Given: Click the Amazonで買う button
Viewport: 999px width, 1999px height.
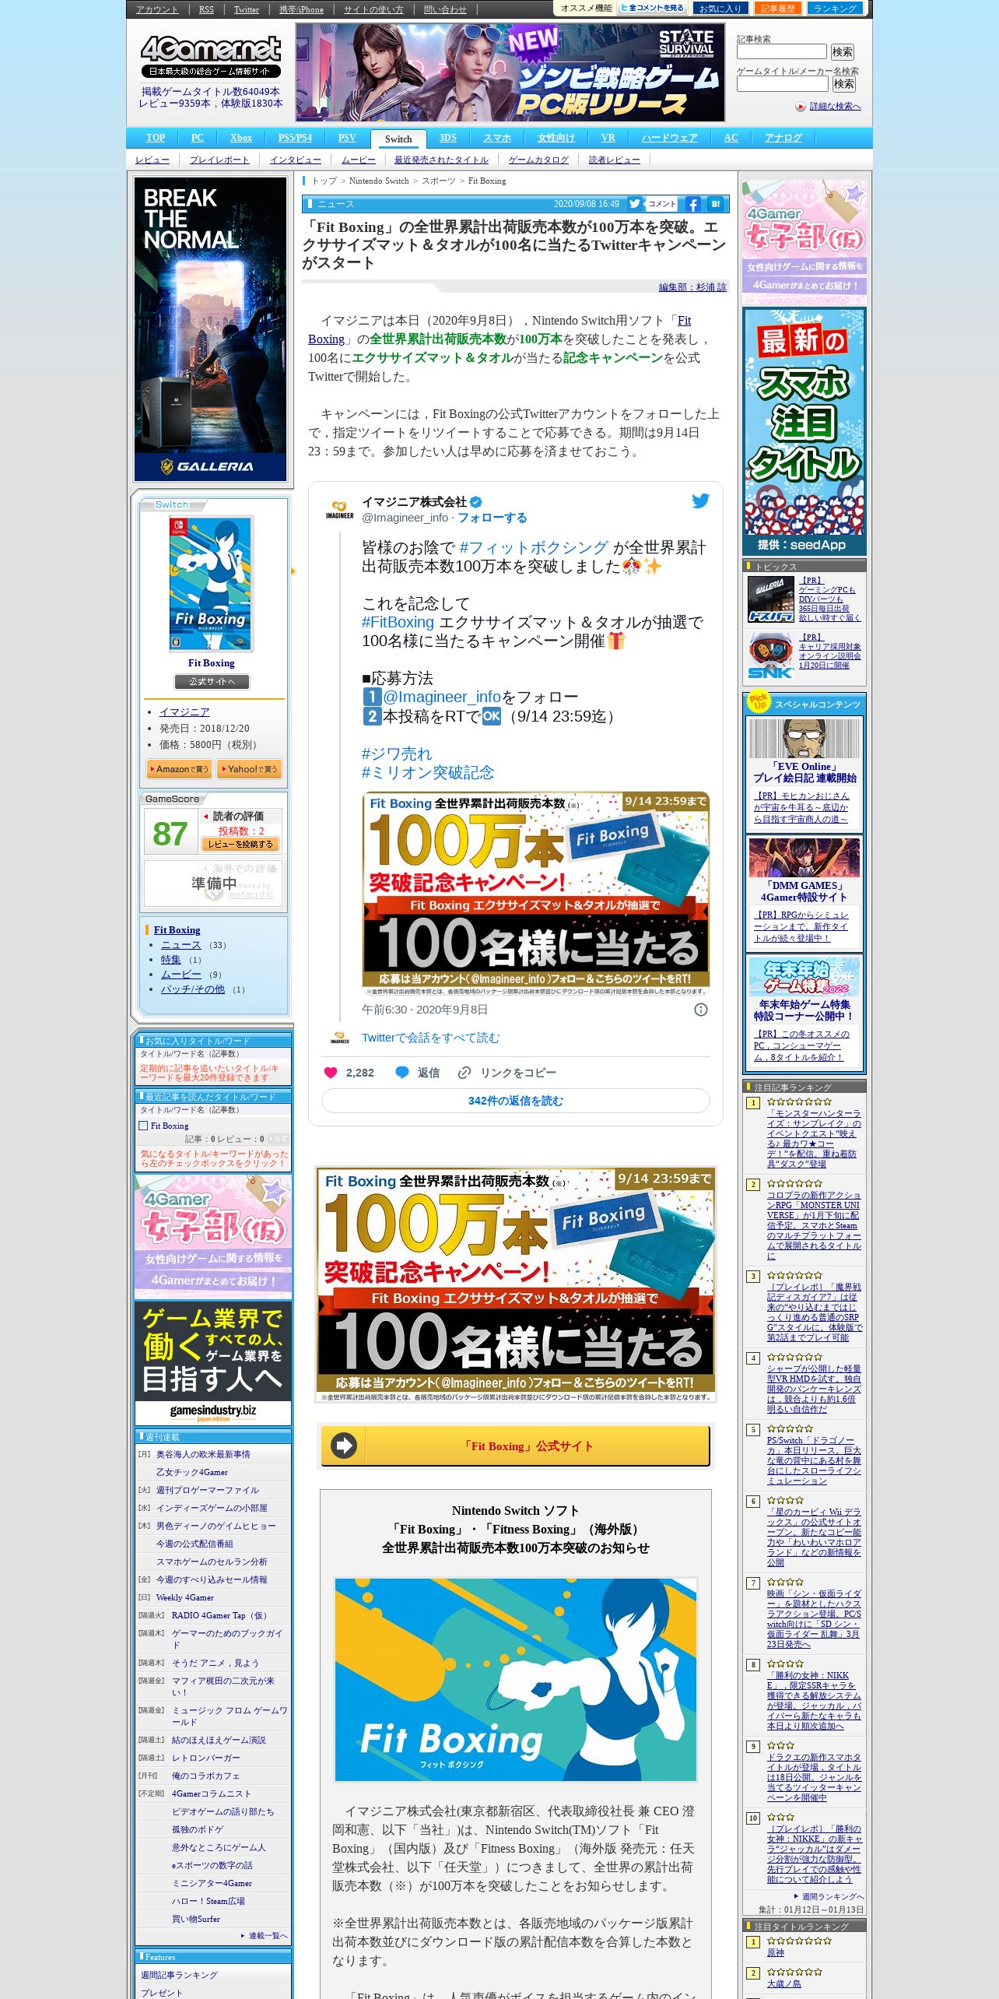Looking at the screenshot, I should click(x=180, y=769).
